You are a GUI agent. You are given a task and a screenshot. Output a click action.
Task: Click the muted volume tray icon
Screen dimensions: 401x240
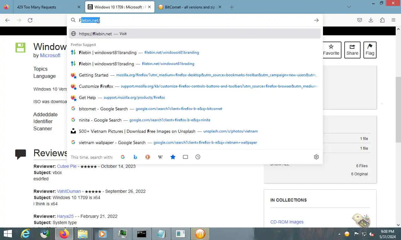coord(372,234)
